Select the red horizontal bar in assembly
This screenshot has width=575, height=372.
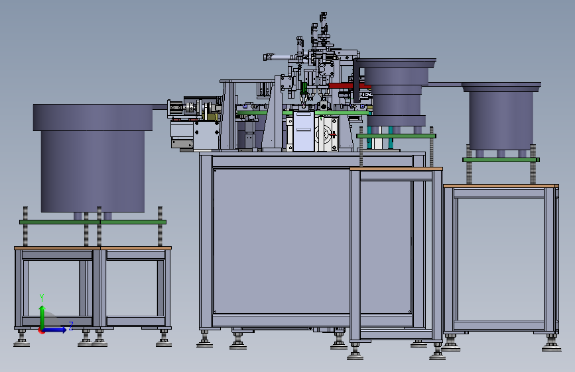[350, 85]
